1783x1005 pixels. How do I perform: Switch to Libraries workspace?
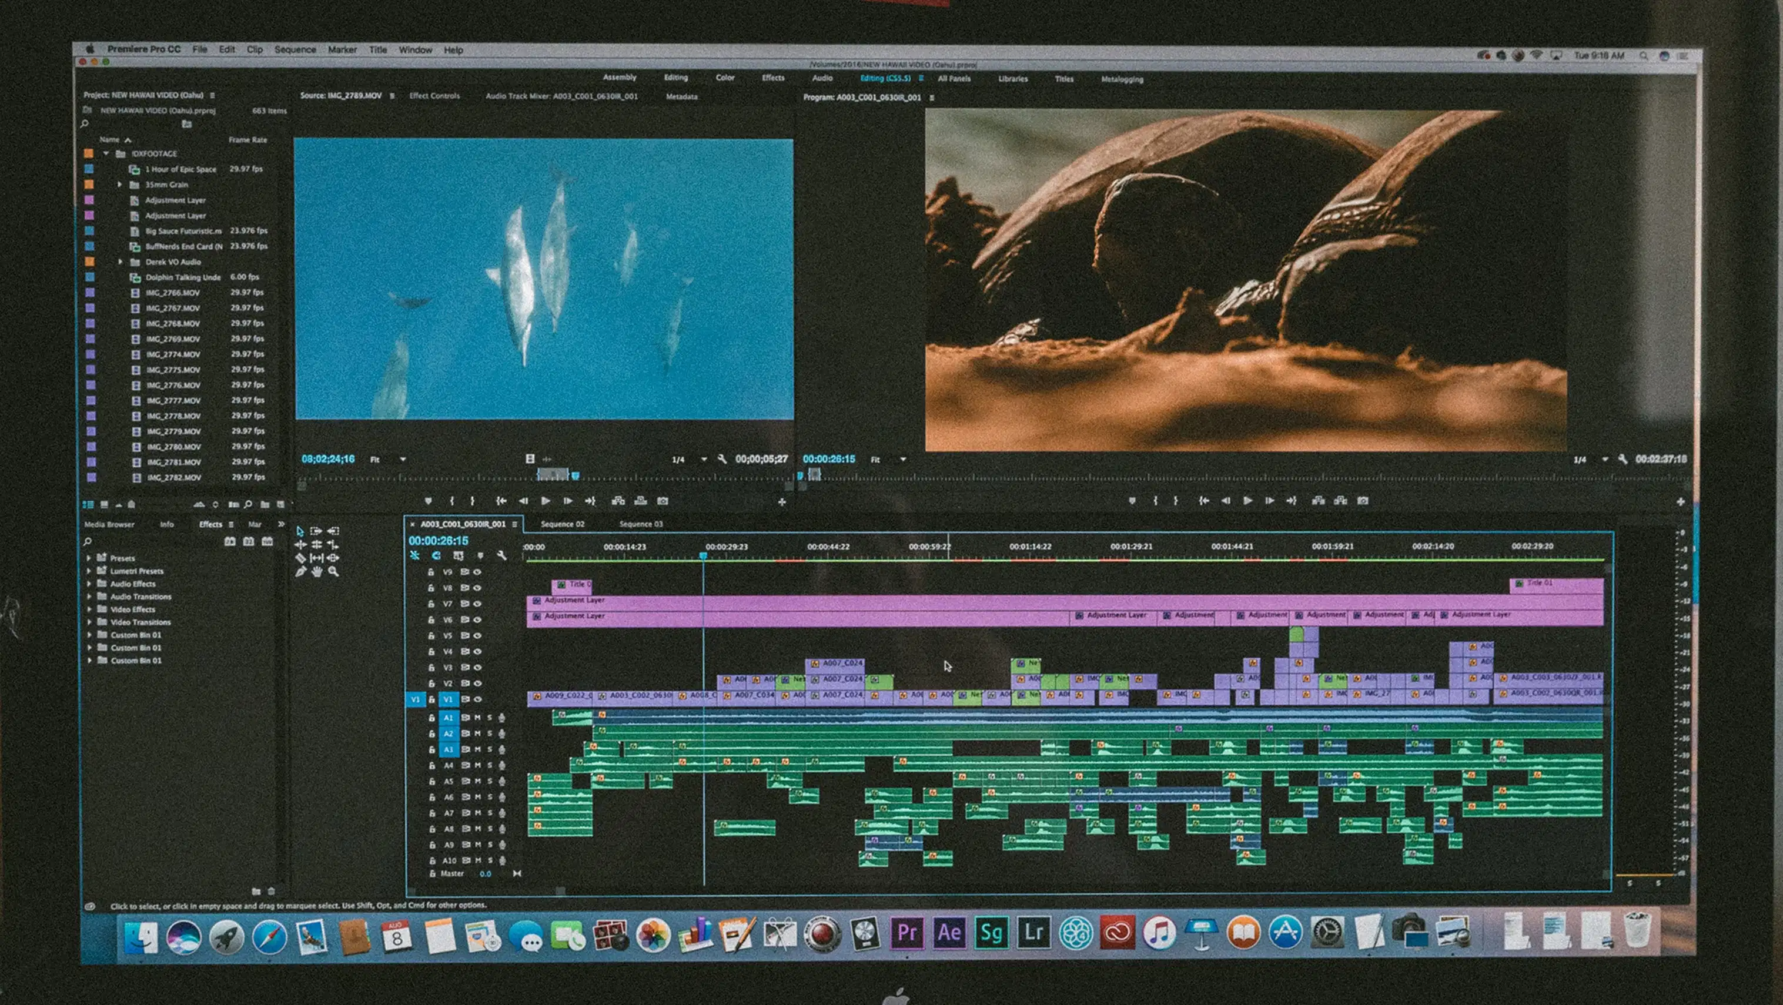(1013, 78)
